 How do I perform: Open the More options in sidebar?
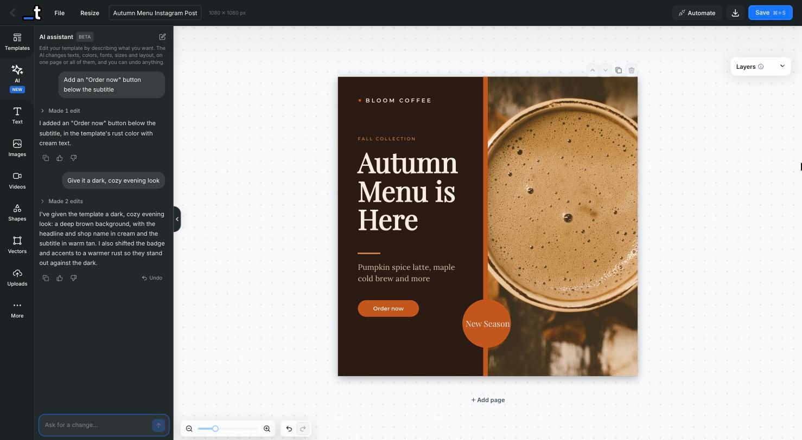(x=17, y=309)
